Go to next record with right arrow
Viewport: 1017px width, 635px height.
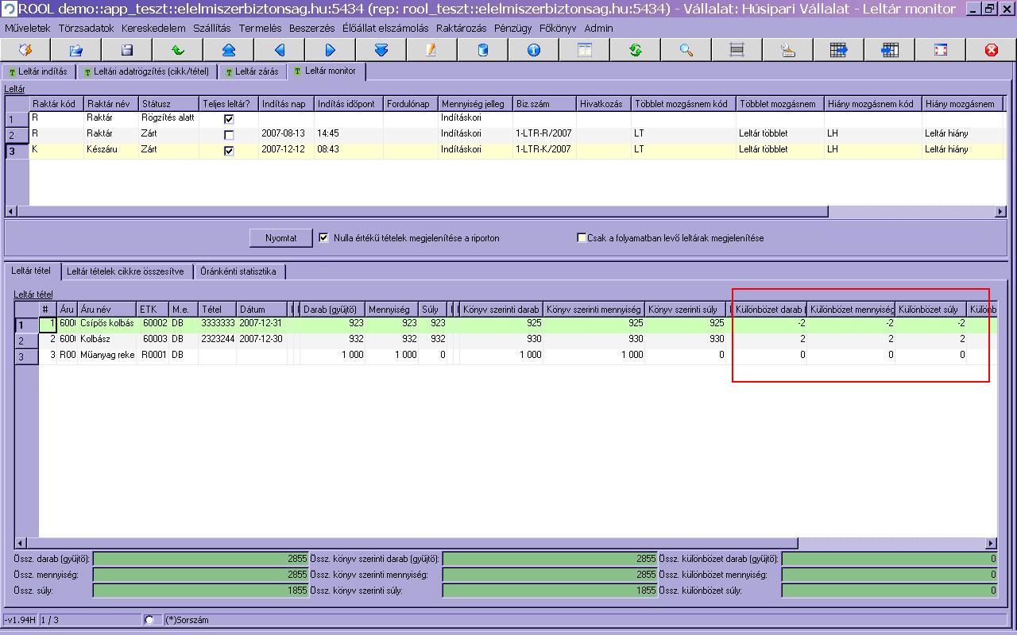coord(331,50)
